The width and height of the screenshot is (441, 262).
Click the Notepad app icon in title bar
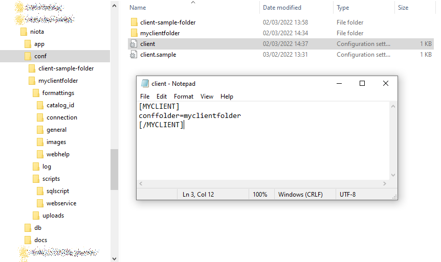(x=145, y=84)
